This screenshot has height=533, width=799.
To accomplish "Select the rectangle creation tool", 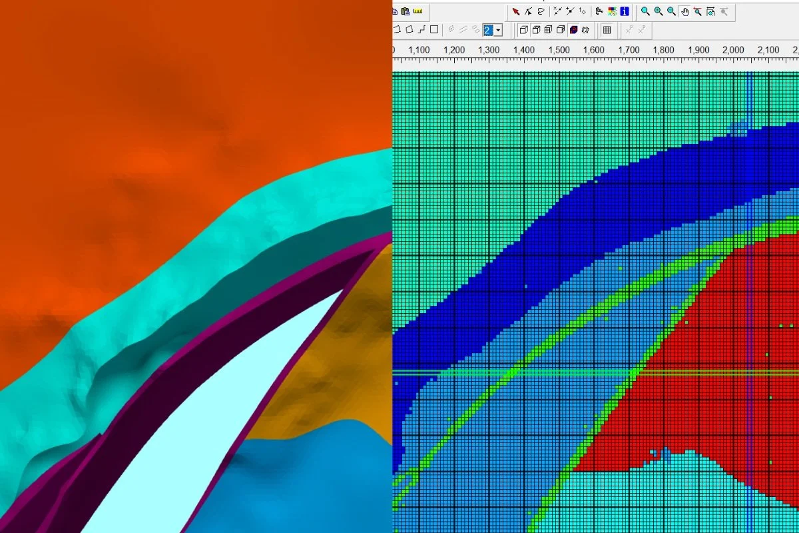I will 434,29.
